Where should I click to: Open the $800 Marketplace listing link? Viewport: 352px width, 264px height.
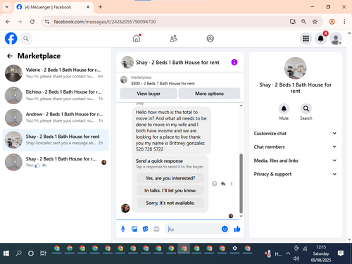point(163,84)
